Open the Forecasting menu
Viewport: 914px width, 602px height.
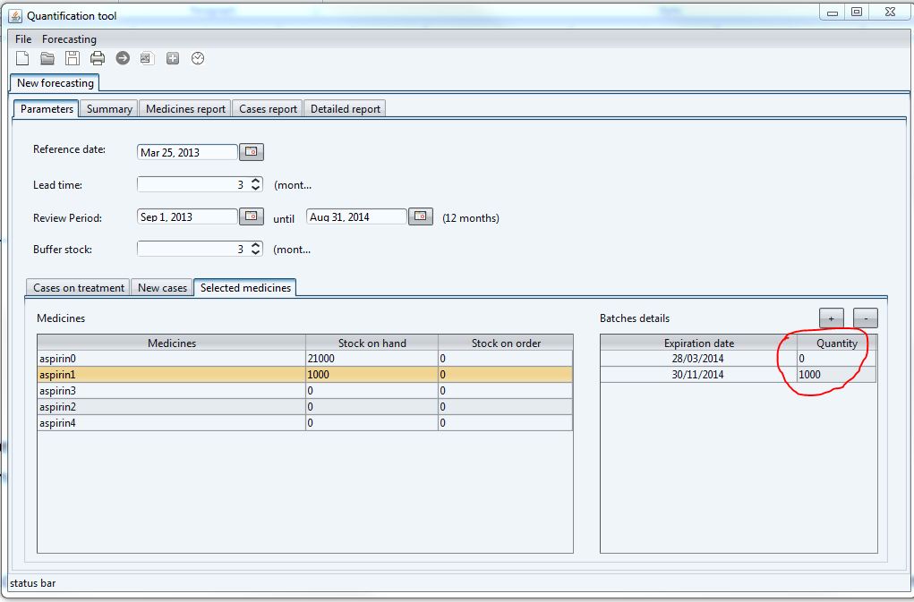click(x=69, y=39)
